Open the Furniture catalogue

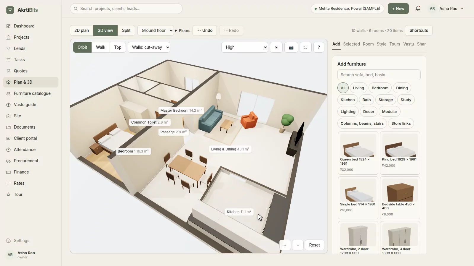coord(31,93)
